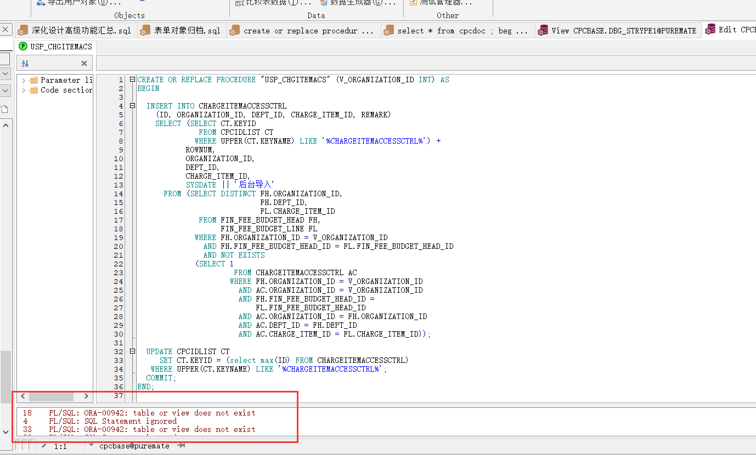
Task: Click the up arrow of left vertical scrollbar
Action: (5, 125)
